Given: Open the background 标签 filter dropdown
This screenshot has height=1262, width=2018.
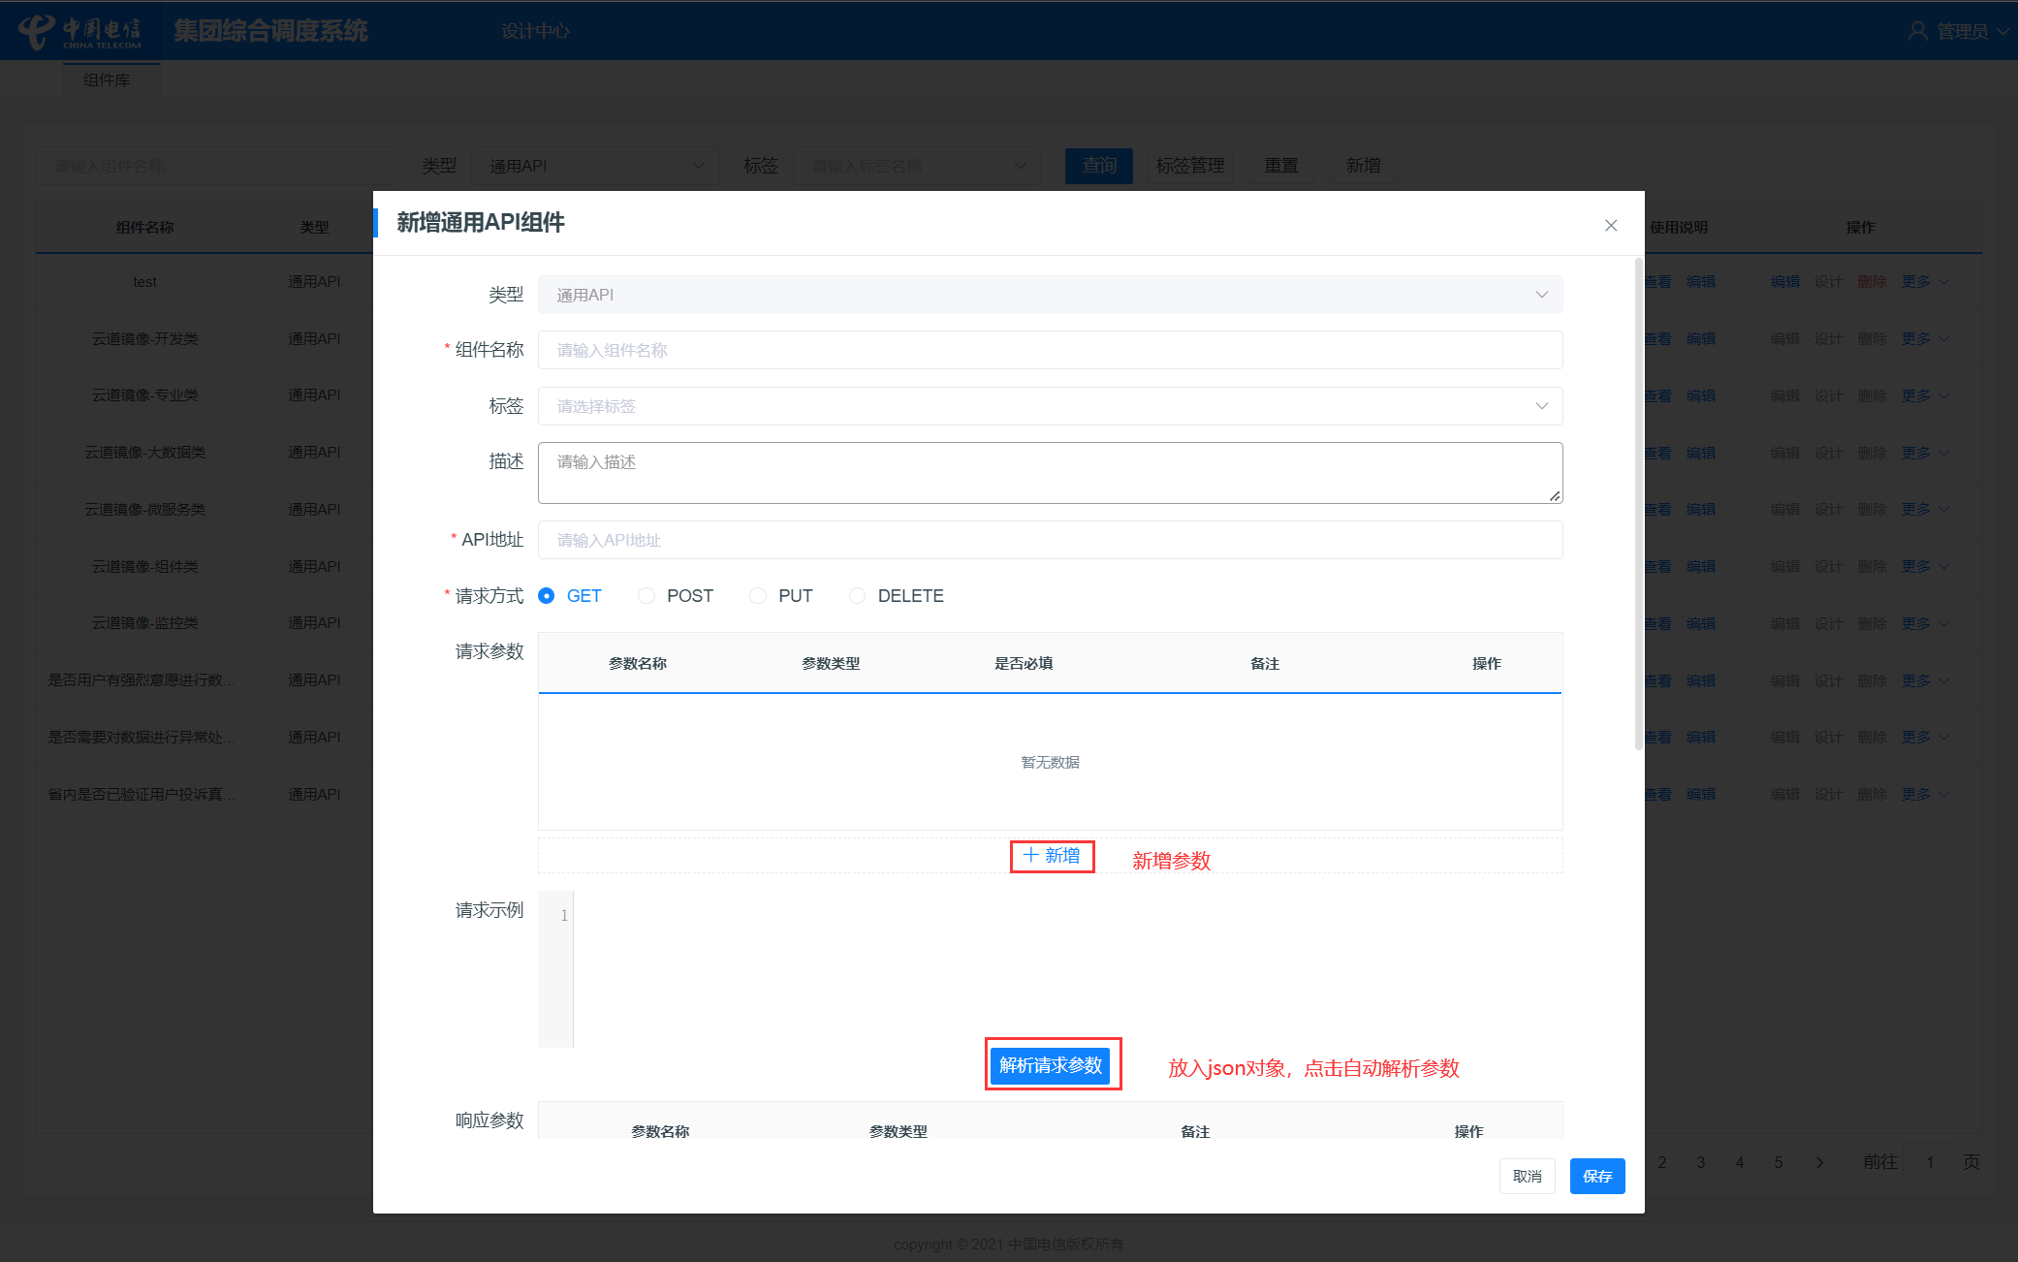Looking at the screenshot, I should [x=917, y=166].
